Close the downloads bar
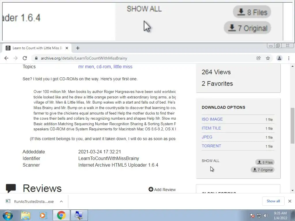 coord(290,201)
